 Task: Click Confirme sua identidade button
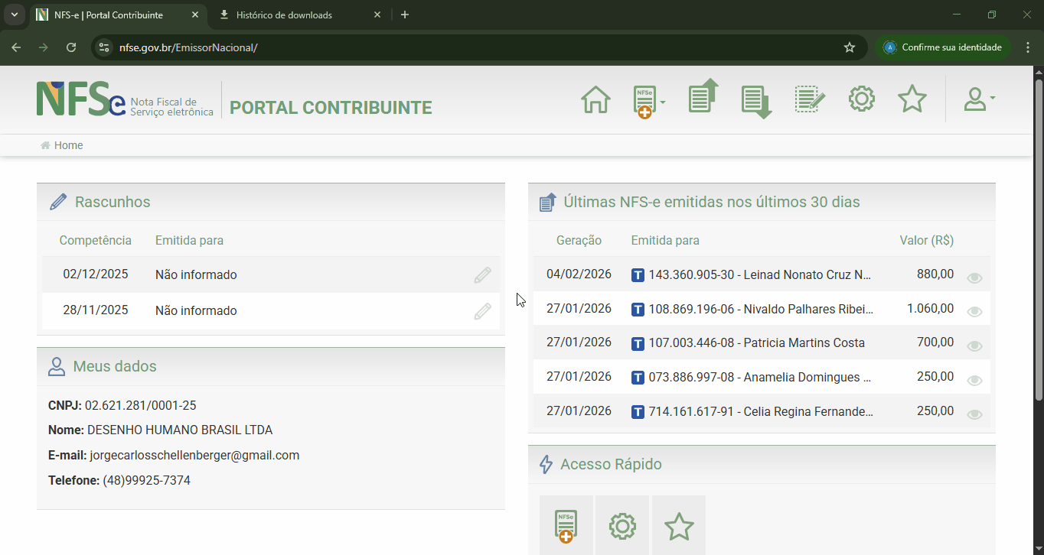click(943, 47)
